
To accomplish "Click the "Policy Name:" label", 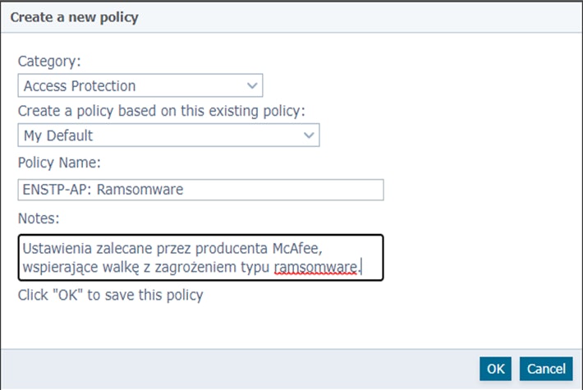I will (x=59, y=163).
